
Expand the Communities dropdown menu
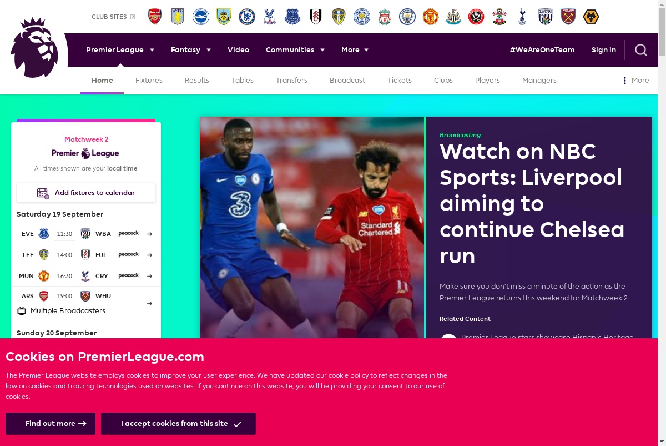point(295,50)
